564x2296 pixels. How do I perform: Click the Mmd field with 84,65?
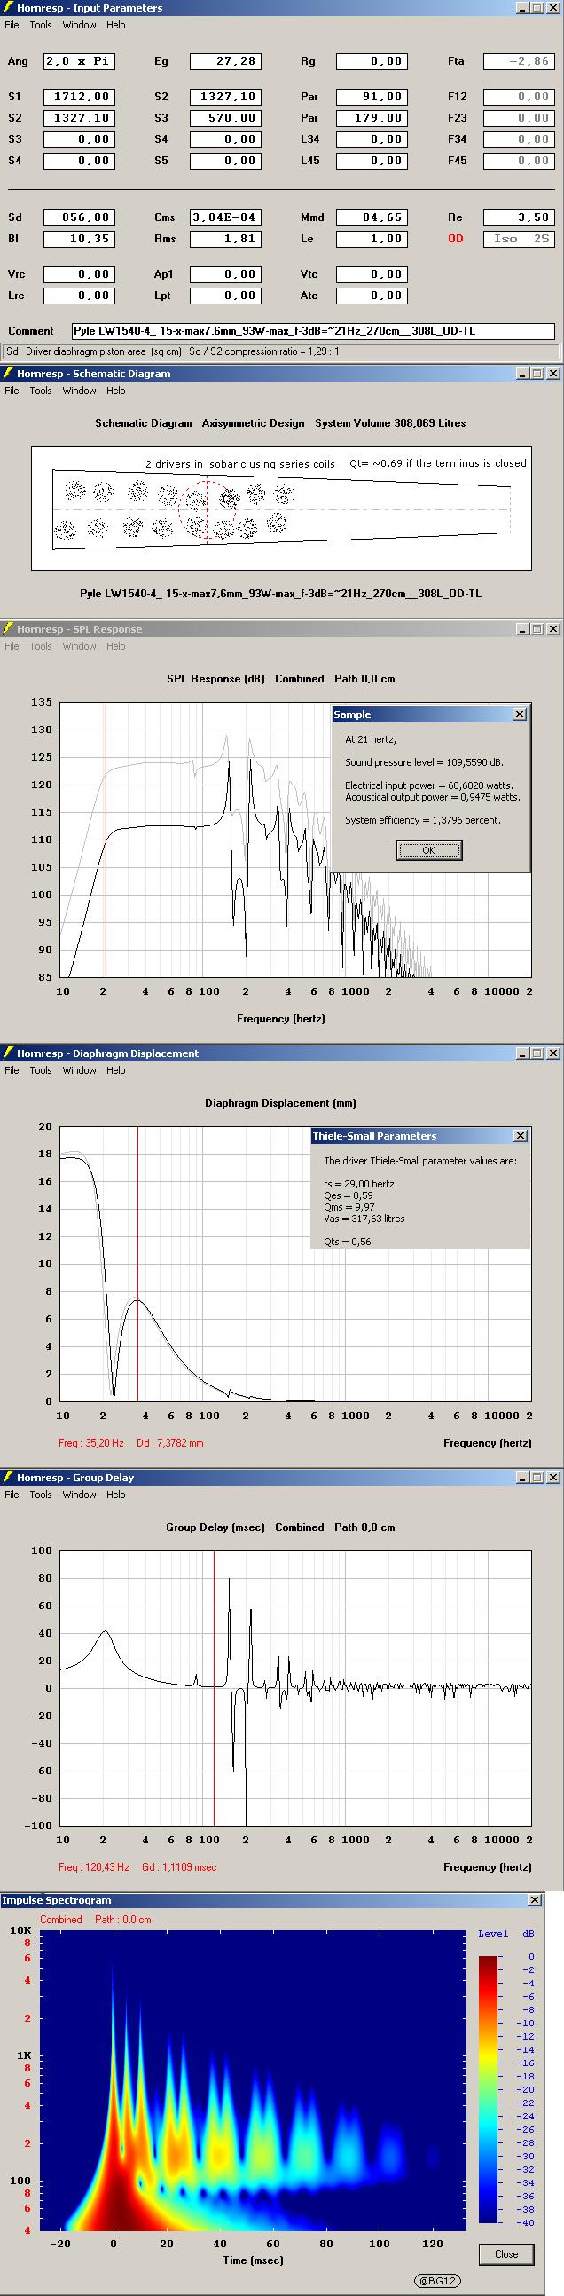[372, 218]
